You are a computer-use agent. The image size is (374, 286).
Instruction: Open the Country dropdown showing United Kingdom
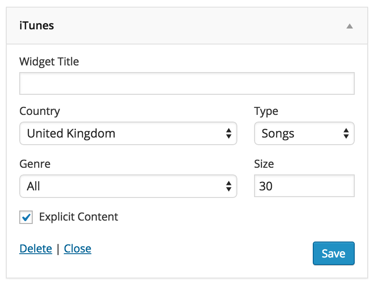click(128, 133)
